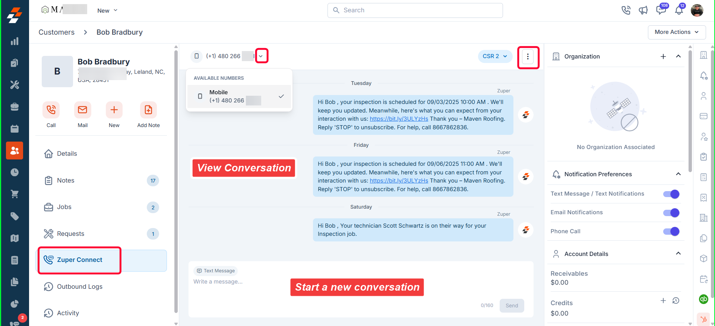Collapse the Account Details section
Image resolution: width=715 pixels, height=326 pixels.
tap(678, 253)
